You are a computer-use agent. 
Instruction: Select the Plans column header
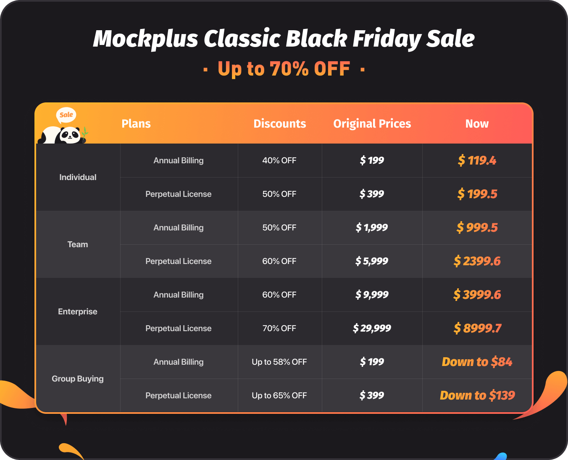point(136,124)
